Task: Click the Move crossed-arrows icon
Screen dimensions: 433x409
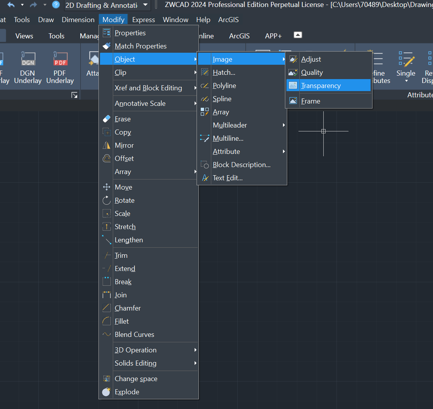Action: (107, 187)
